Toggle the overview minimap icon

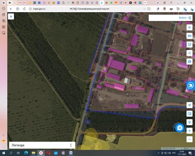[x=189, y=113]
